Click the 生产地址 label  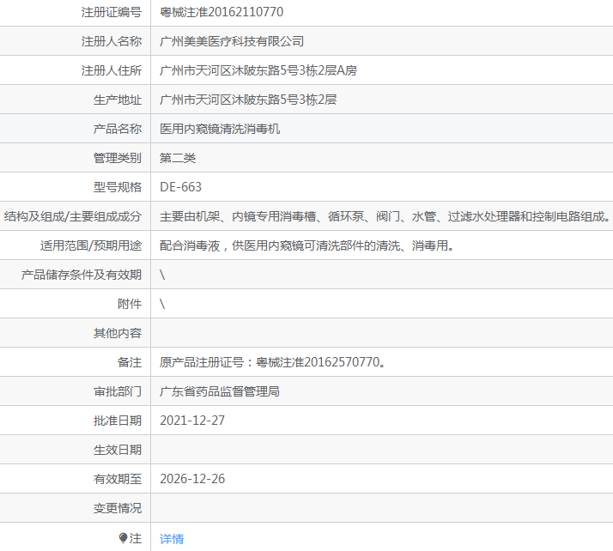tap(118, 100)
